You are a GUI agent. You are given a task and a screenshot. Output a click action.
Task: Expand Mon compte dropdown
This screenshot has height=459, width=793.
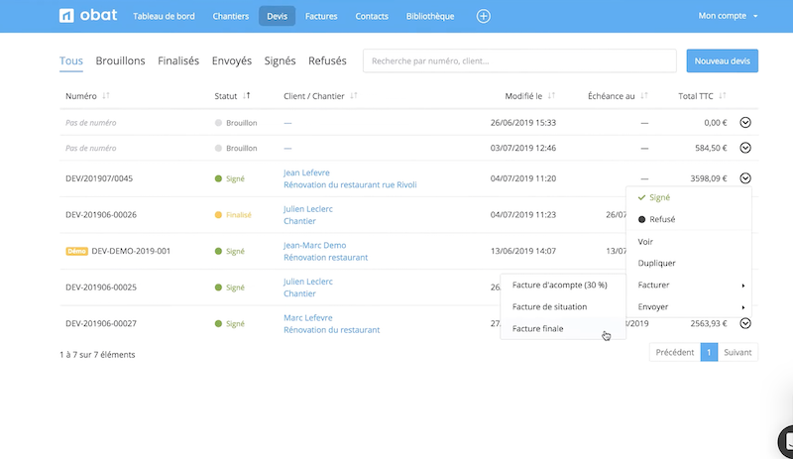coord(728,16)
